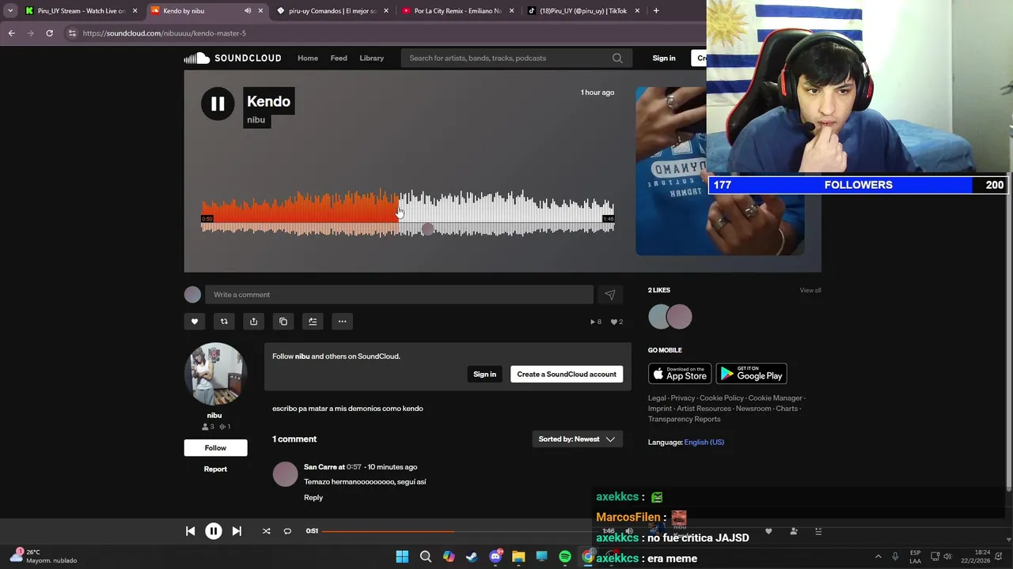Like current track heart in player bar
The width and height of the screenshot is (1013, 569).
pos(768,531)
